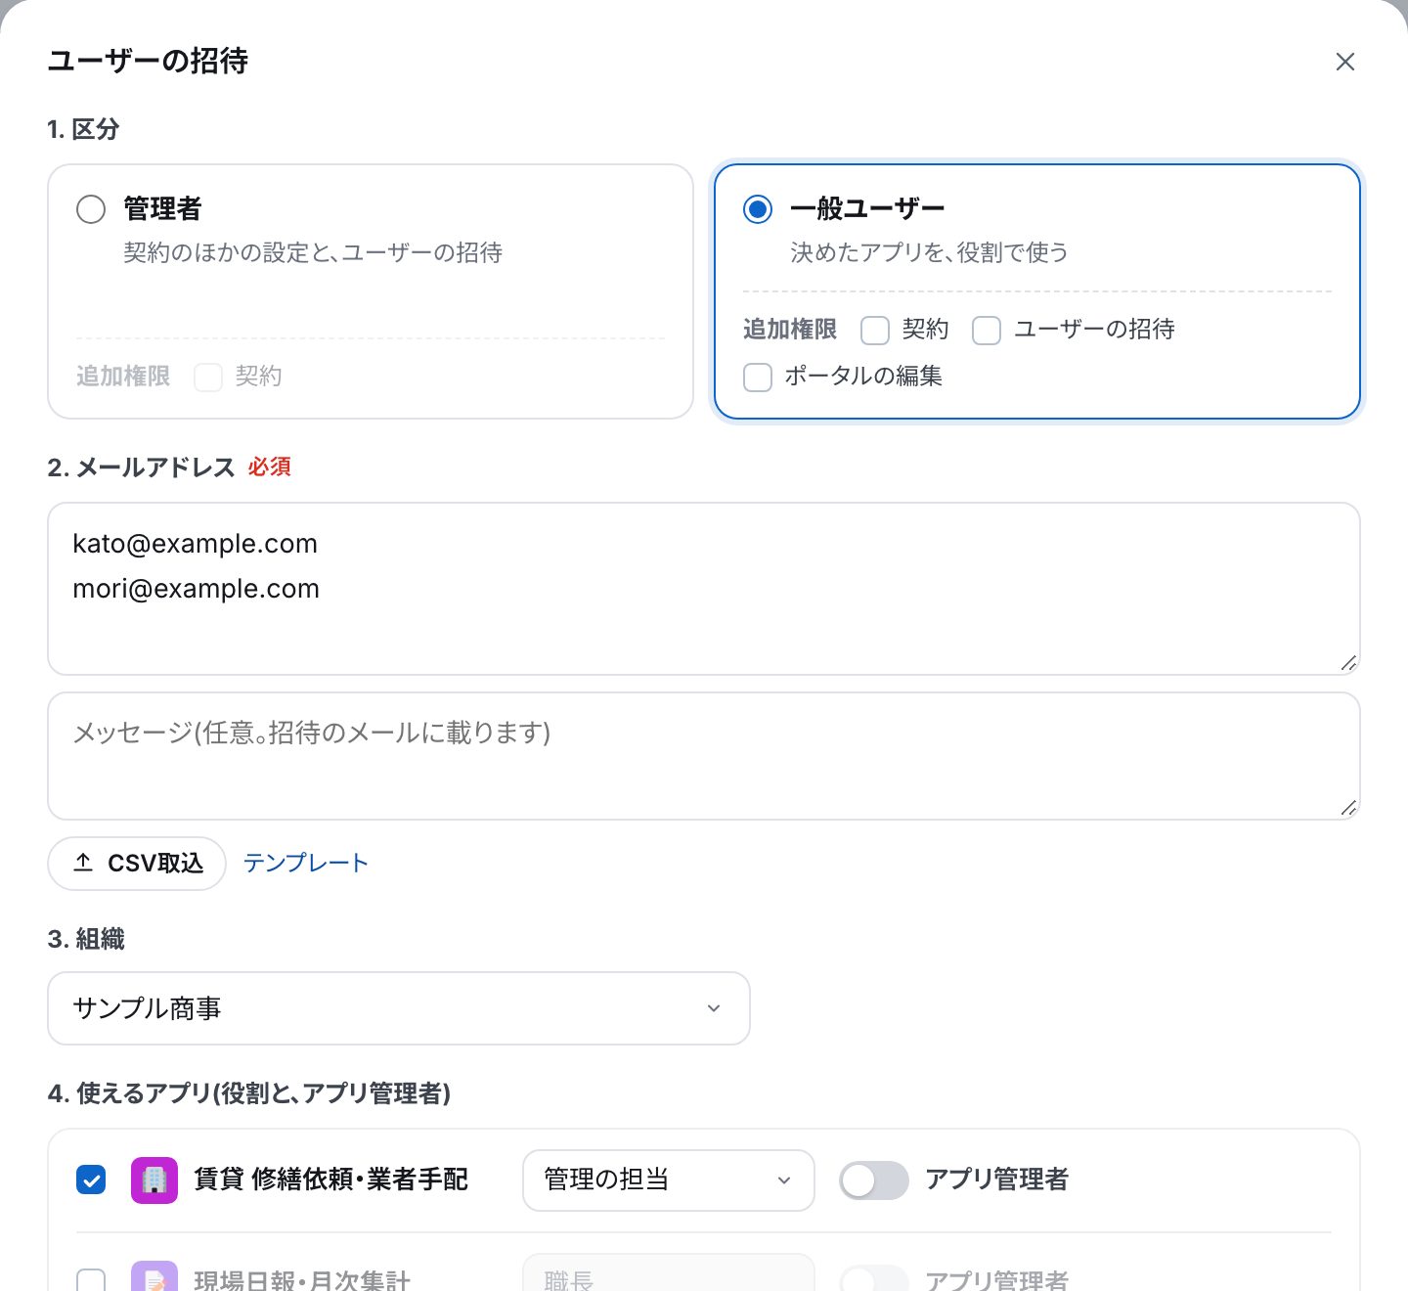Click the 契約のほかの設定と、ユーザーの招待 description
The height and width of the screenshot is (1291, 1408).
(313, 253)
